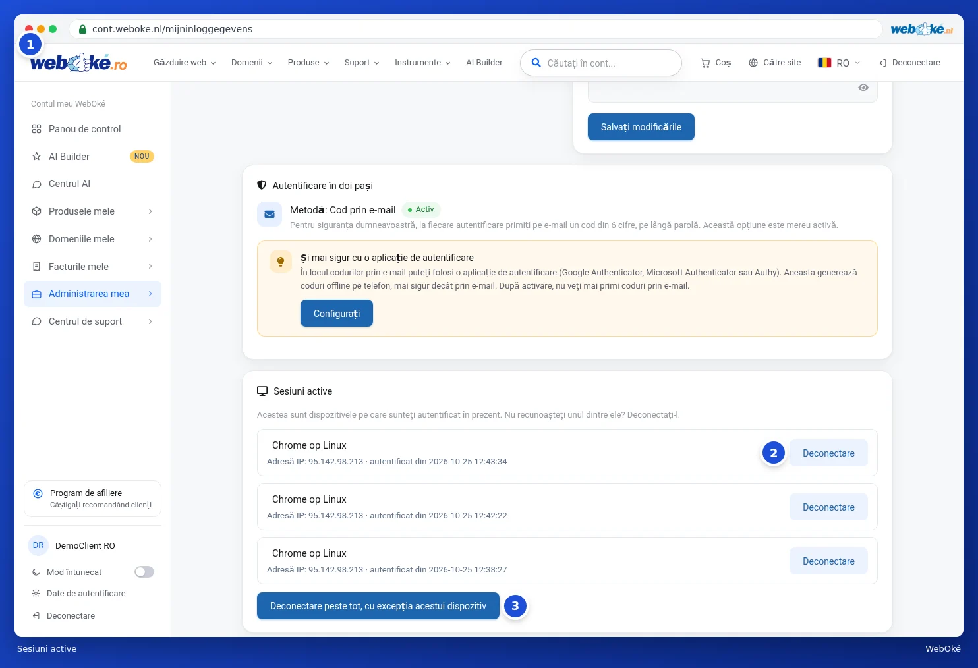Click the Salvați modificările button

pyautogui.click(x=641, y=127)
